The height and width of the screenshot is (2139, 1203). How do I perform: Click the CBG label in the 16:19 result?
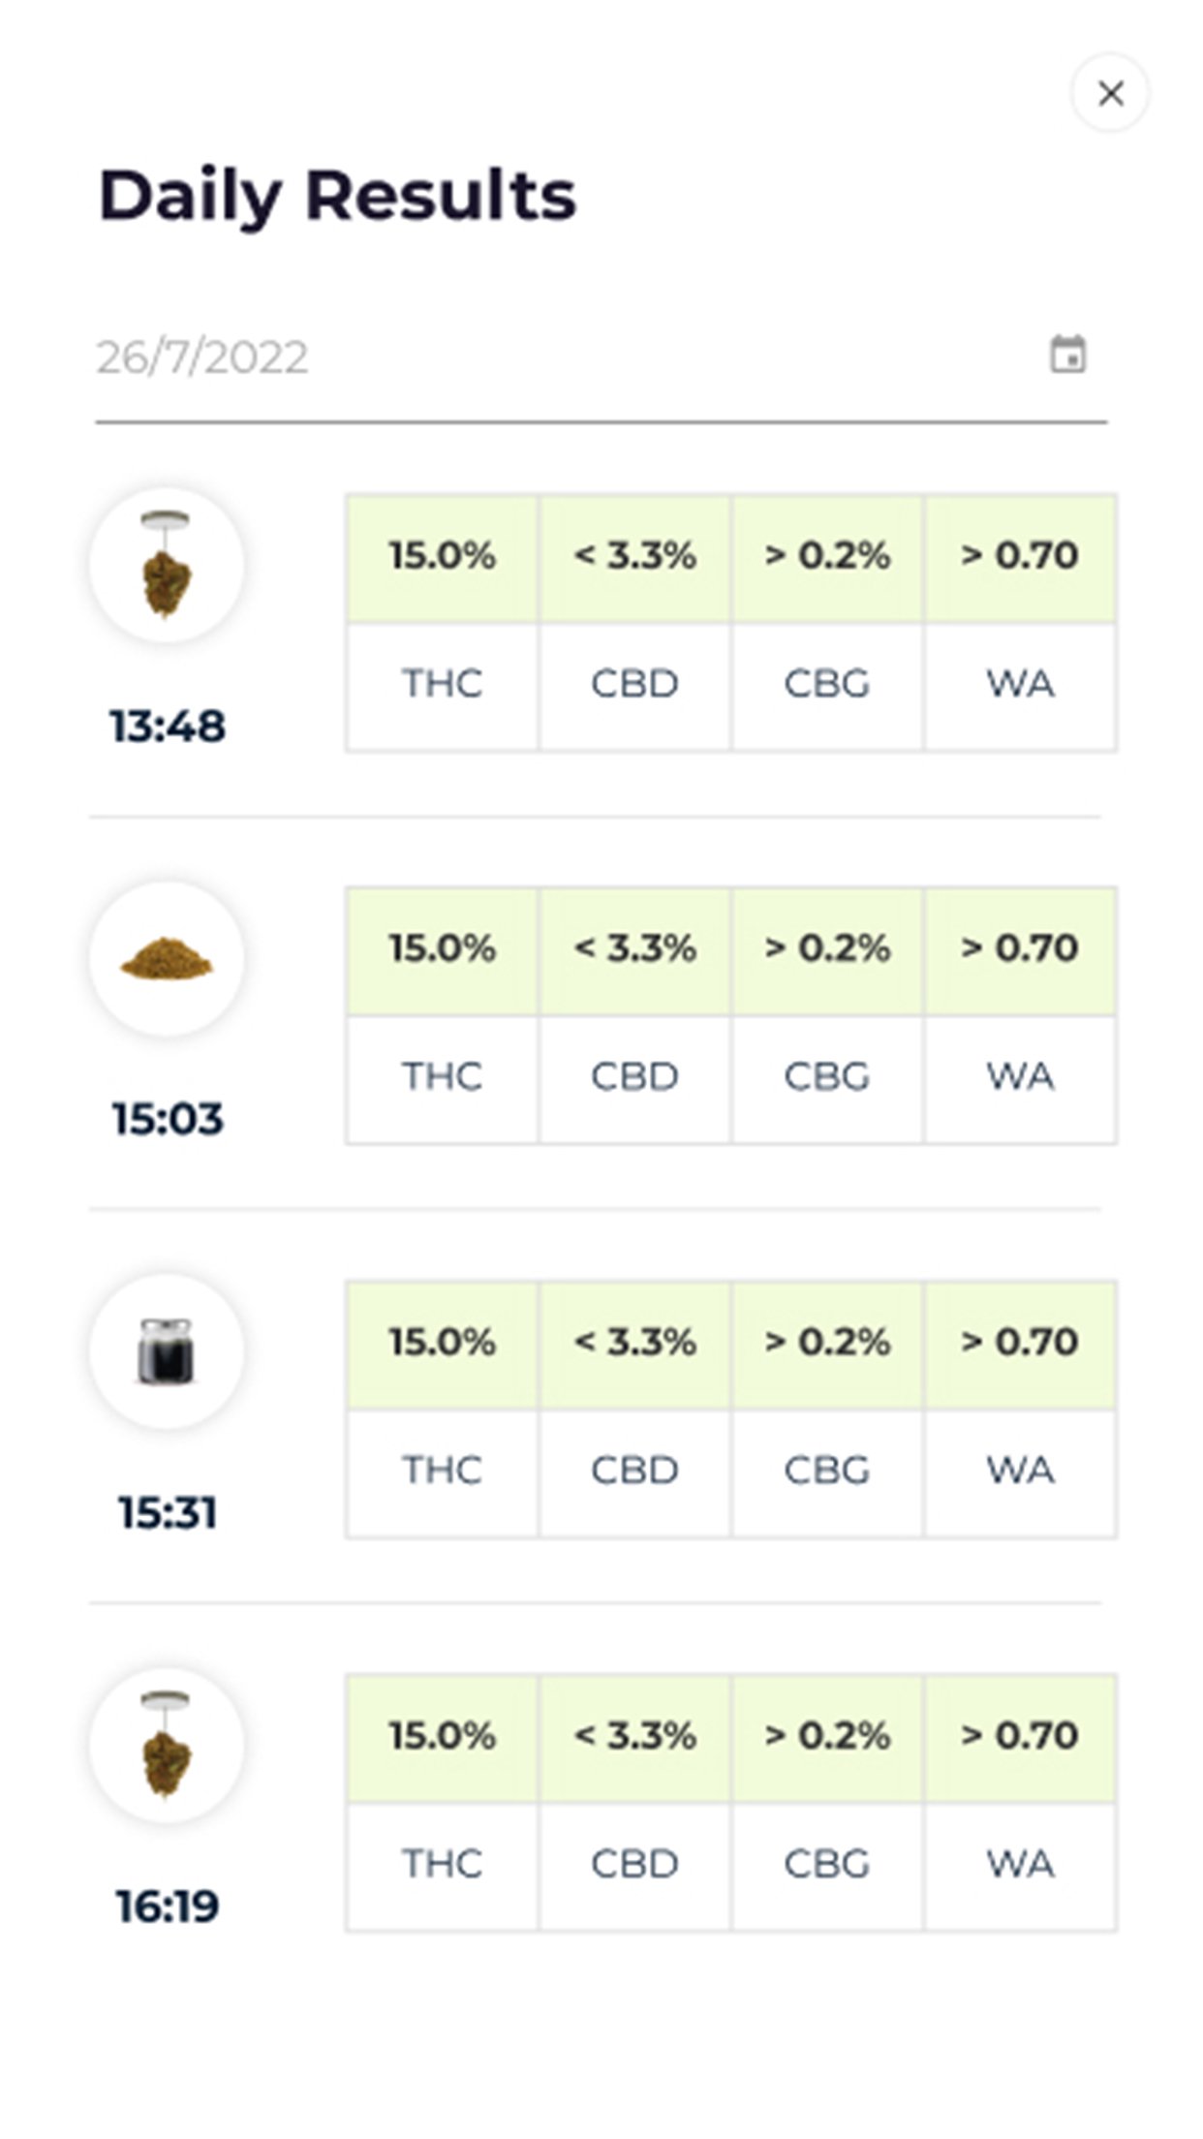[827, 1864]
